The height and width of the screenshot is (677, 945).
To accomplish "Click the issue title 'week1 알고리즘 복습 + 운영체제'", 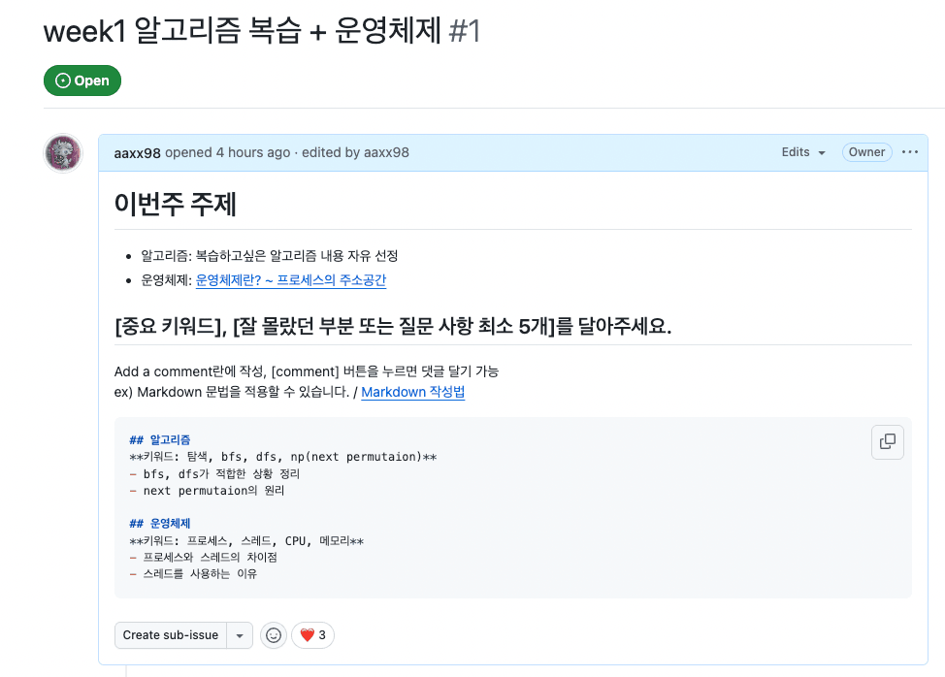I will 243,31.
